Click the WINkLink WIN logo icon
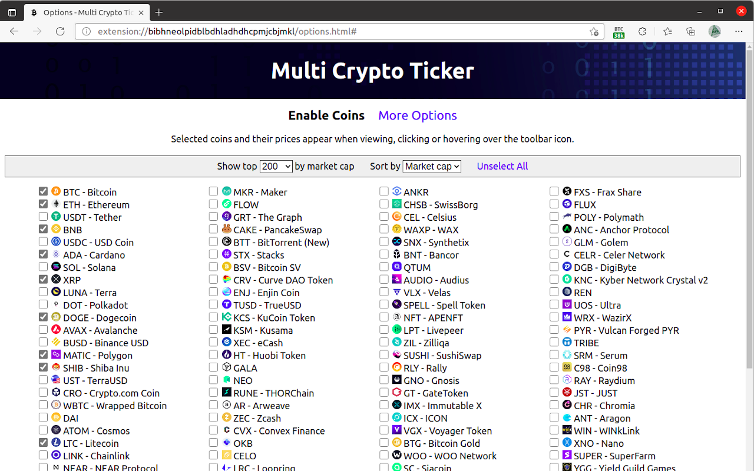 tap(567, 430)
